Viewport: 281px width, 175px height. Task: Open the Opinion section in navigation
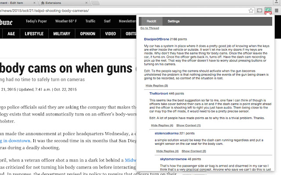[88, 33]
